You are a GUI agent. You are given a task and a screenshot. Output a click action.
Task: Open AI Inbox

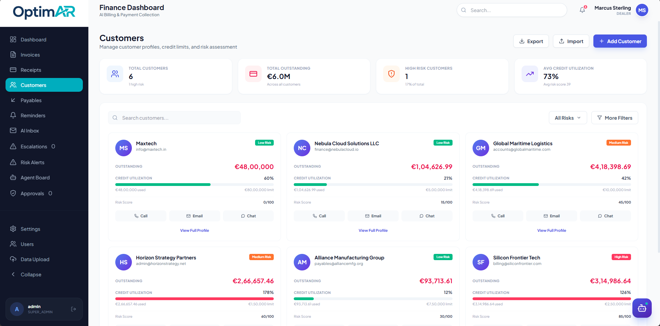[44, 131]
